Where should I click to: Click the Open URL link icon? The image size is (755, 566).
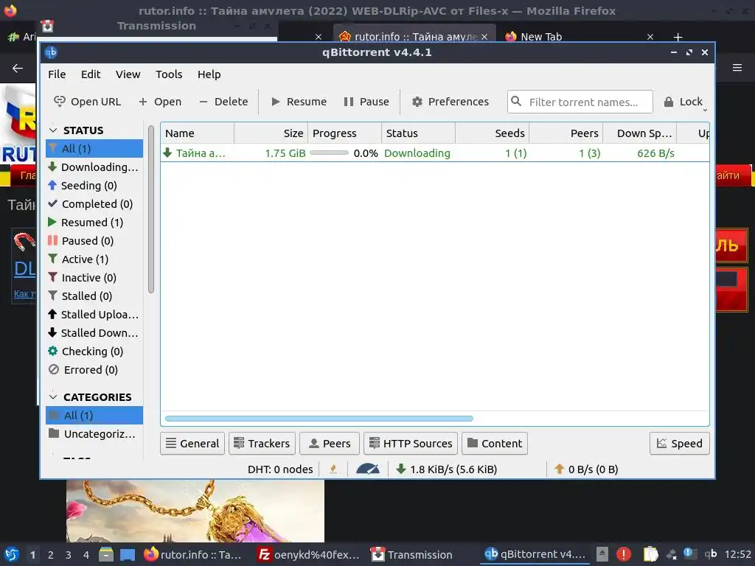pyautogui.click(x=59, y=101)
